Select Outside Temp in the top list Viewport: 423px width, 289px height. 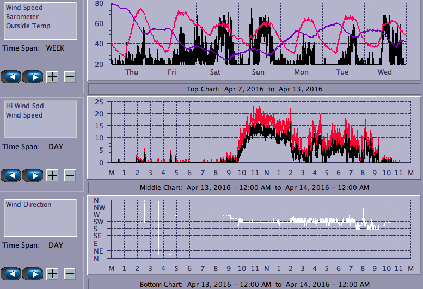[28, 26]
